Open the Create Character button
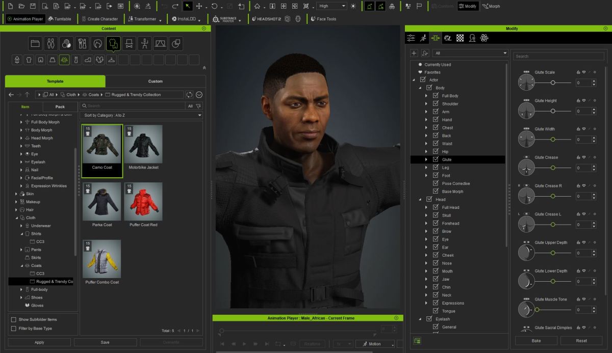612x353 pixels. coord(99,19)
